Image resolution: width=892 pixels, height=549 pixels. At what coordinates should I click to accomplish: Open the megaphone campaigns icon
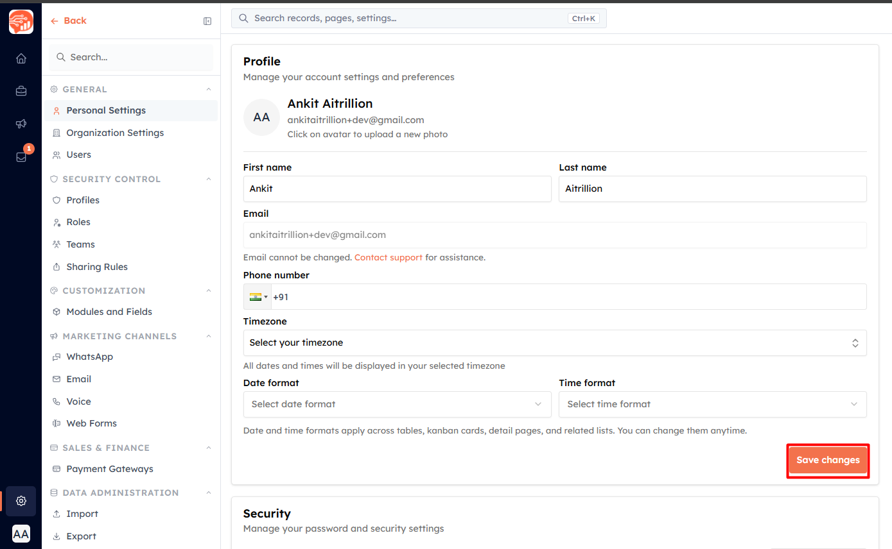point(21,124)
